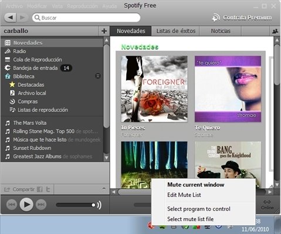Image resolution: width=281 pixels, height=234 pixels.
Task: Click horizontal scrollbar left arrow
Action: 114,192
